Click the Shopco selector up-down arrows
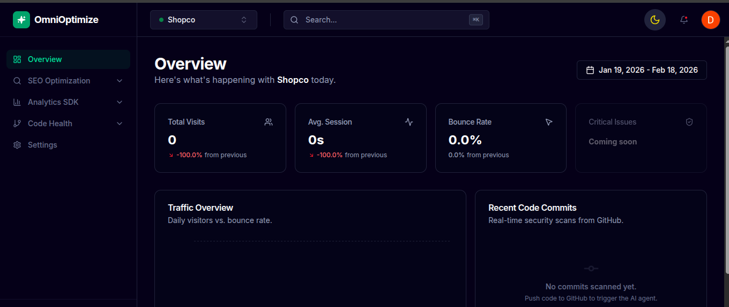Viewport: 729px width, 307px height. (244, 20)
